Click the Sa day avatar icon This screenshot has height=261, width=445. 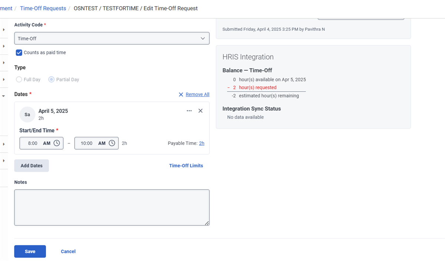point(27,114)
